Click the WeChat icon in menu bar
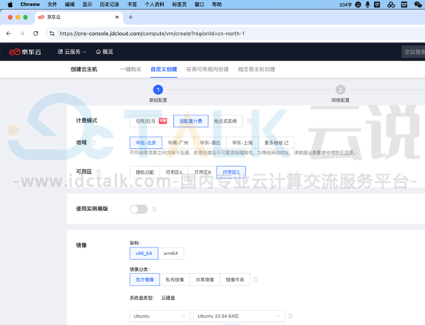 point(418,5)
